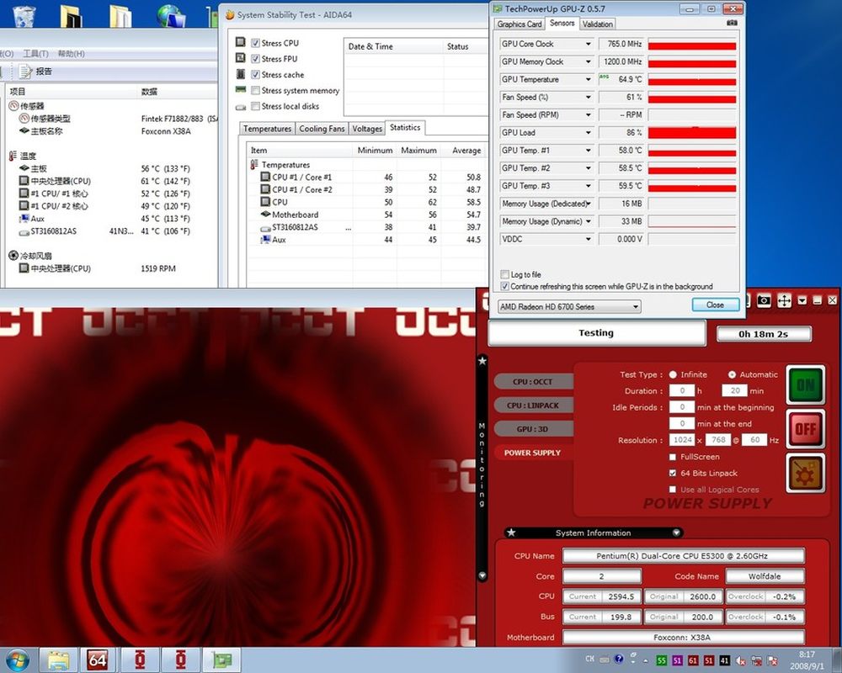Open the Graphics Card tab in GPU-Z

pyautogui.click(x=520, y=24)
